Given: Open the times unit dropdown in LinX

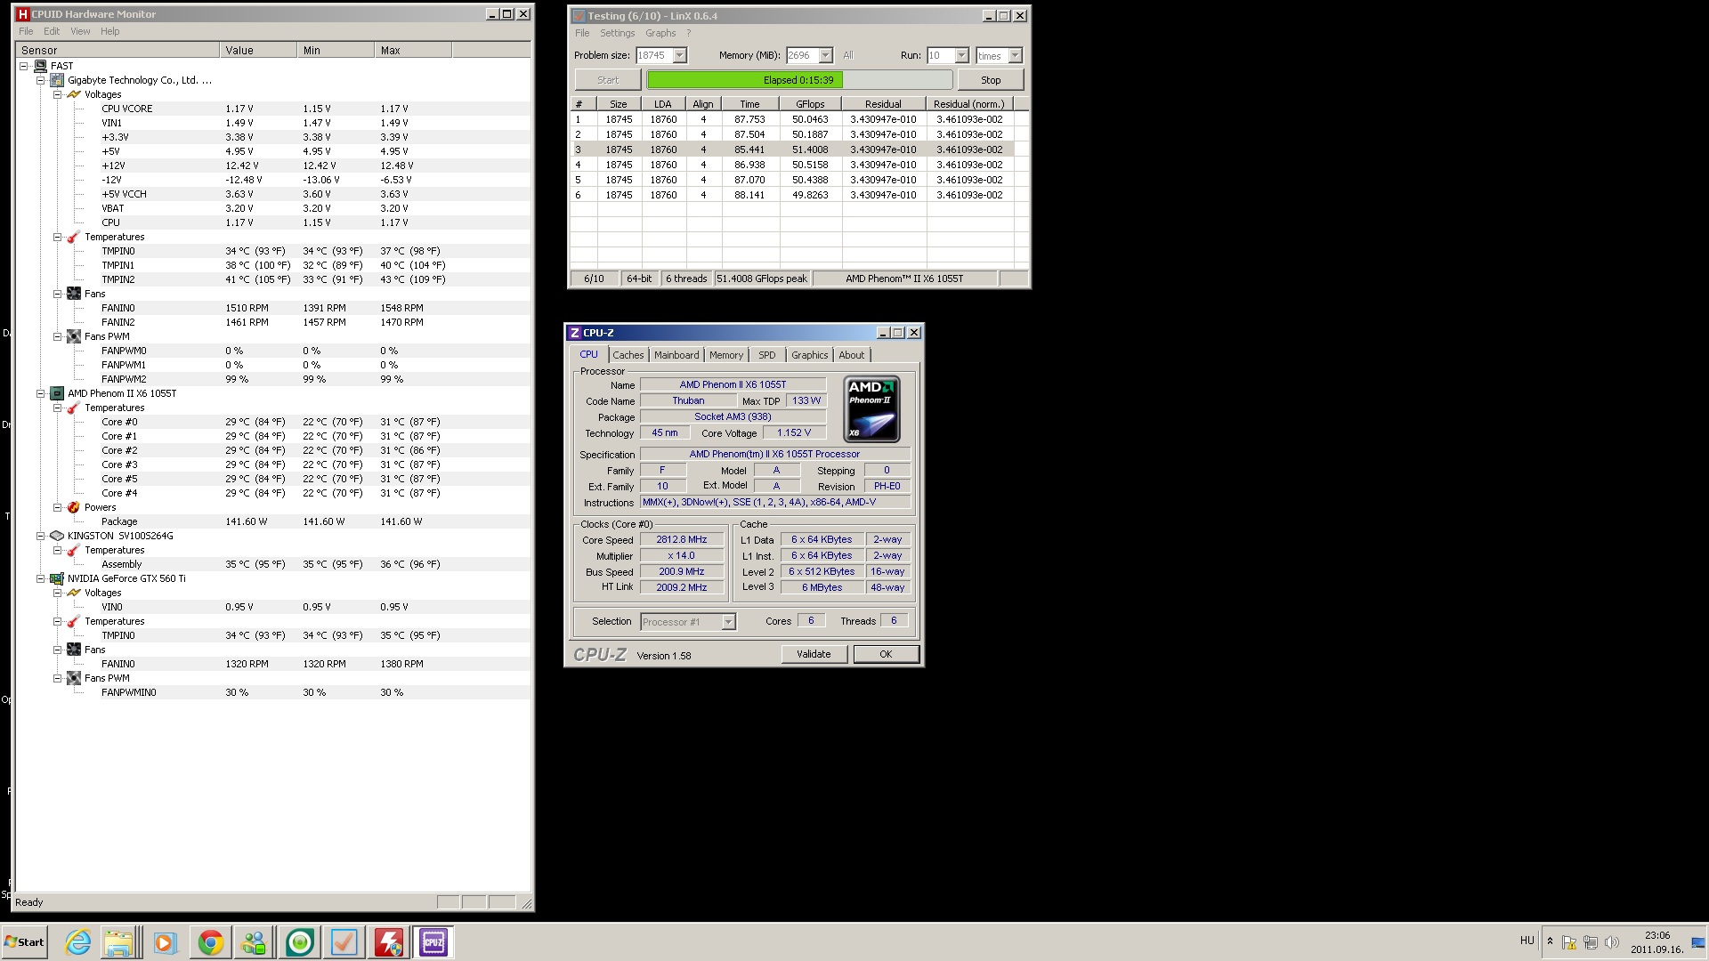Looking at the screenshot, I should coord(1015,55).
